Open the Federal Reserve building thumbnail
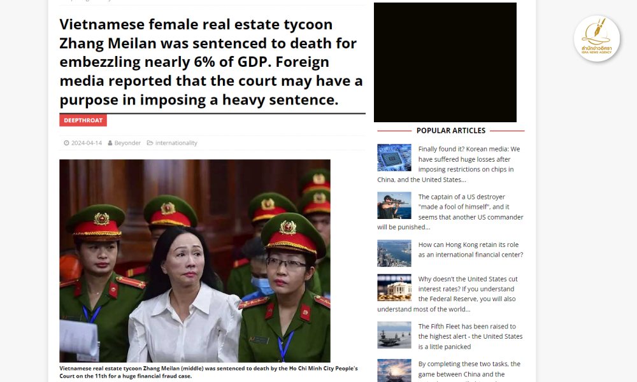Screen dimensions: 637x382 click(x=394, y=287)
